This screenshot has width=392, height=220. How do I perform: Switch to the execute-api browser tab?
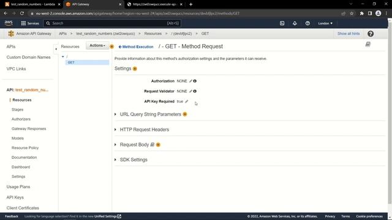[x=155, y=4]
